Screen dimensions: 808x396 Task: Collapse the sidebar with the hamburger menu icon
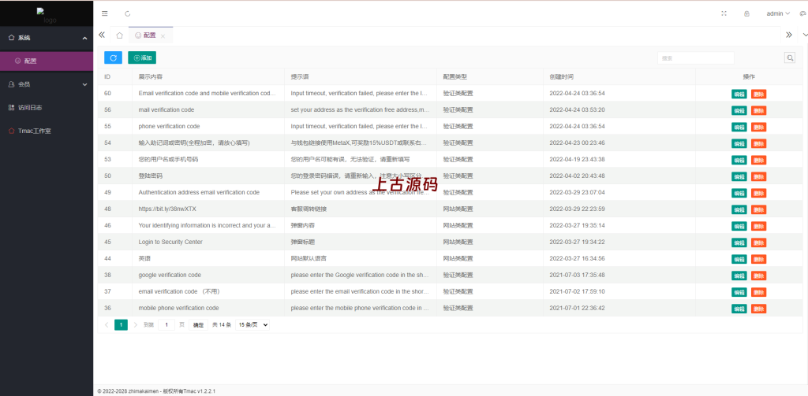[105, 14]
